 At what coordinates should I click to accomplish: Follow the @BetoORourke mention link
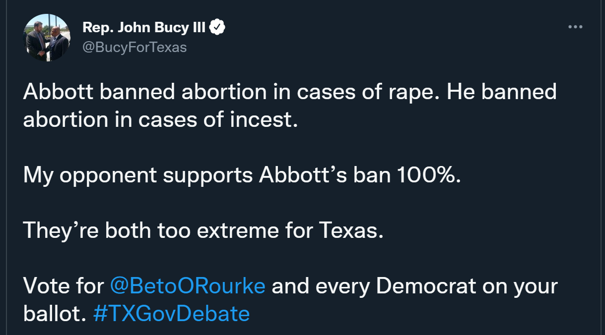187,286
